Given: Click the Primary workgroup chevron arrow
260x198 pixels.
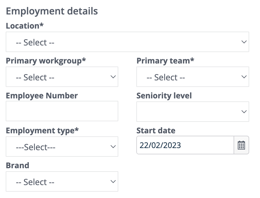Looking at the screenshot, I should (x=113, y=77).
